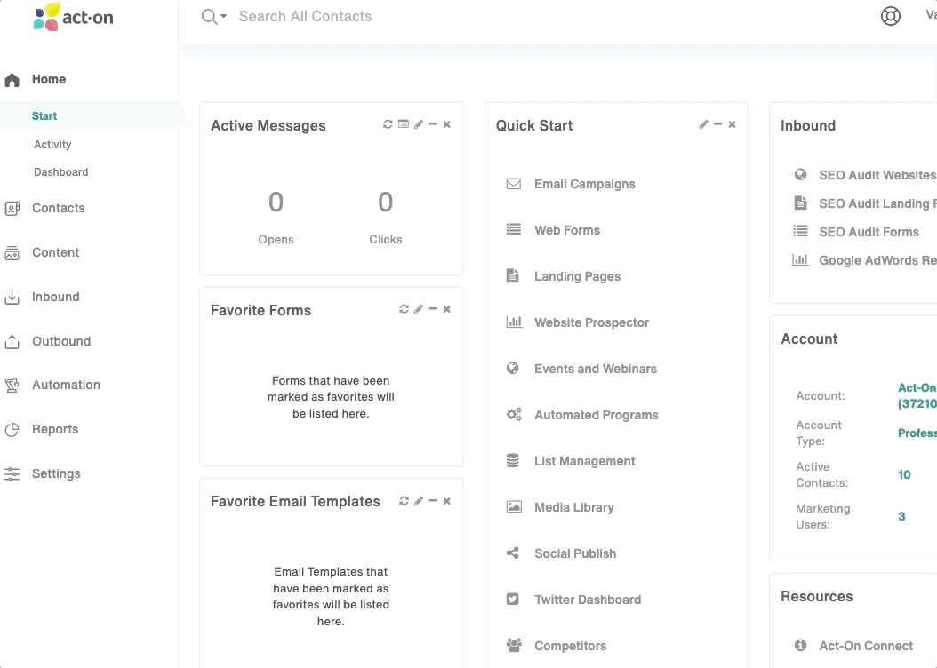Screen dimensions: 937x668
Task: Collapse the Quick Start widget
Action: pyautogui.click(x=718, y=124)
